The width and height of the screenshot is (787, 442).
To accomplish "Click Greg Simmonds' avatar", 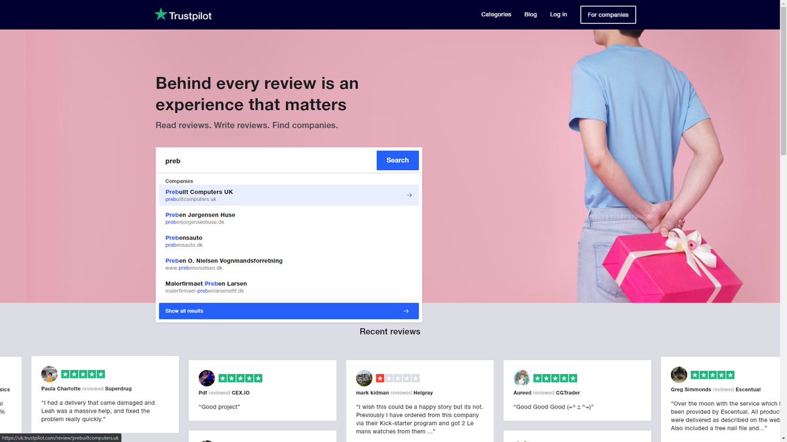I will (679, 375).
